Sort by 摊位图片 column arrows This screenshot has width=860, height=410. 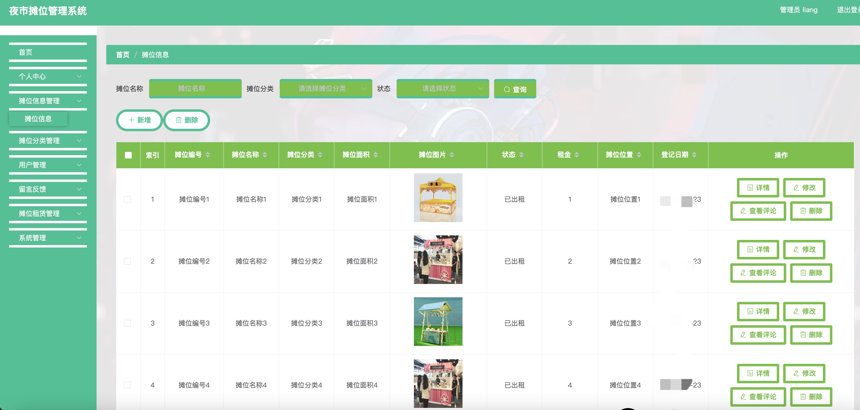tap(452, 155)
